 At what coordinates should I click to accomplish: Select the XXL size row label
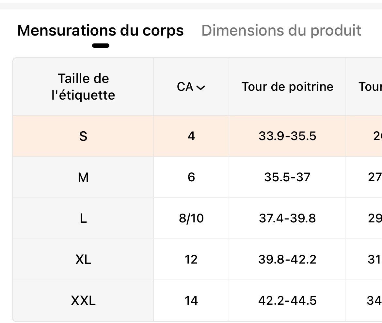click(83, 300)
